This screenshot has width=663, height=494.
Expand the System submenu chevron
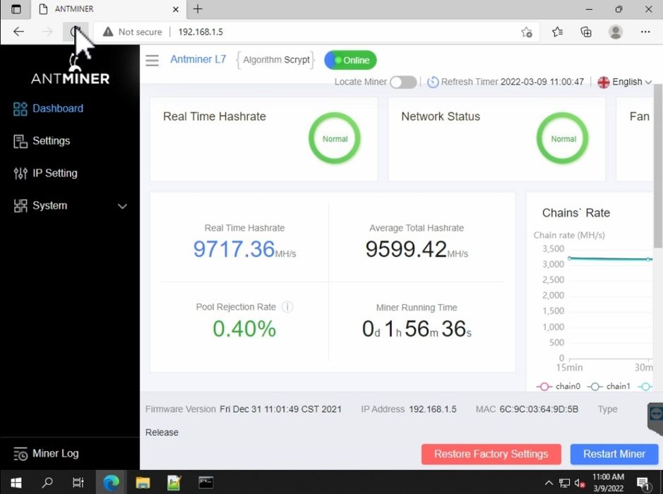click(122, 206)
